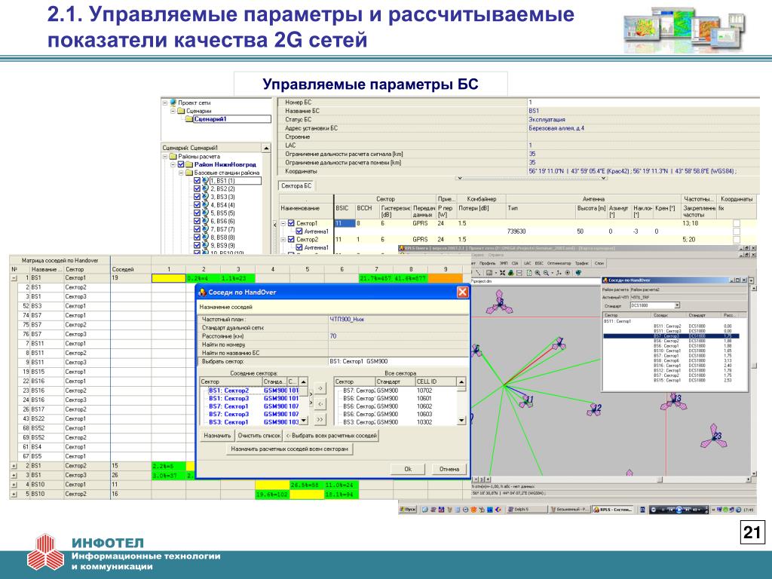Click the base station icon of 2, BS2 (2)

pos(205,188)
